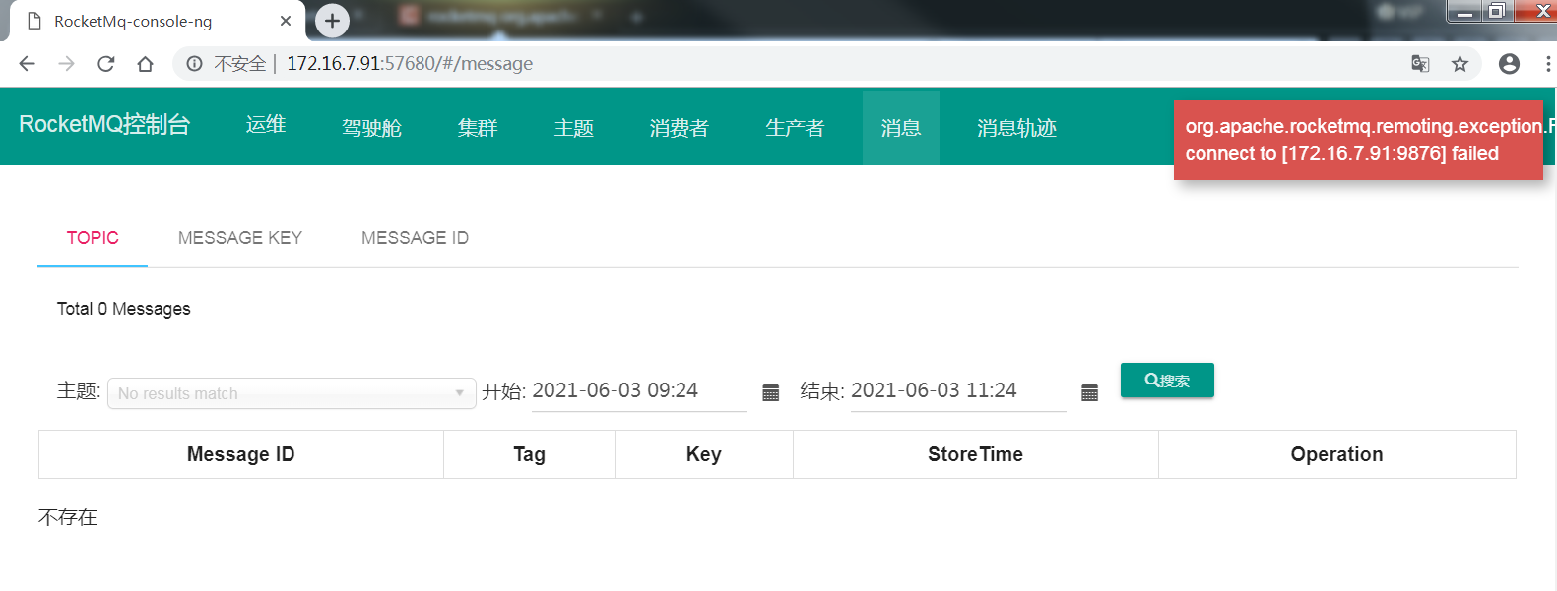Click the RocketMQ控制台 logo title
This screenshot has width=1557, height=591.
click(104, 125)
